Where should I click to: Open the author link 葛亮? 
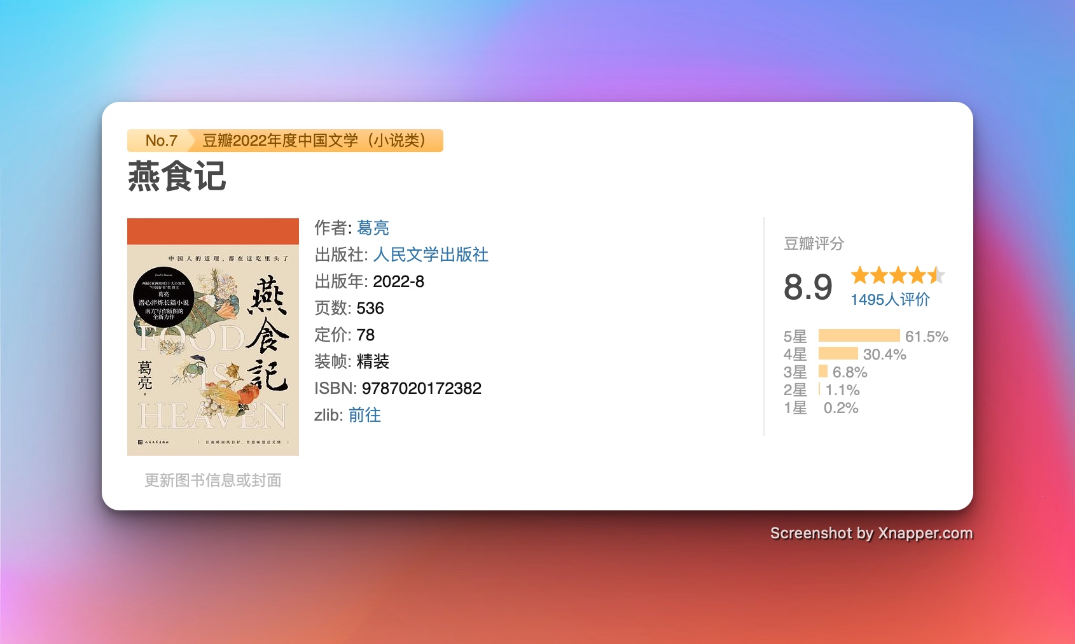pyautogui.click(x=373, y=228)
